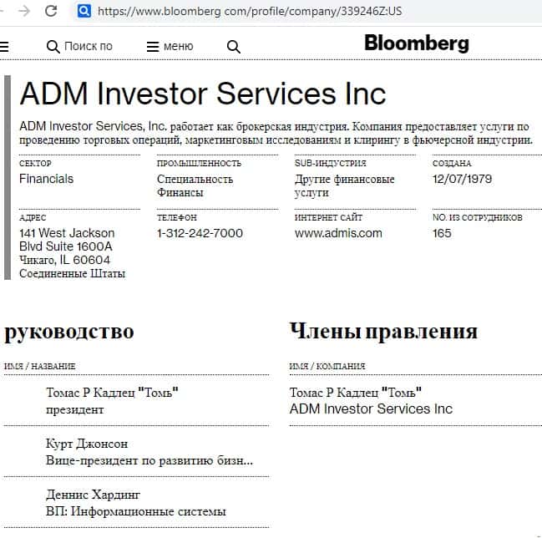The height and width of the screenshot is (538, 542).
Task: Go to the Bloomberg logo homepage
Action: [417, 43]
